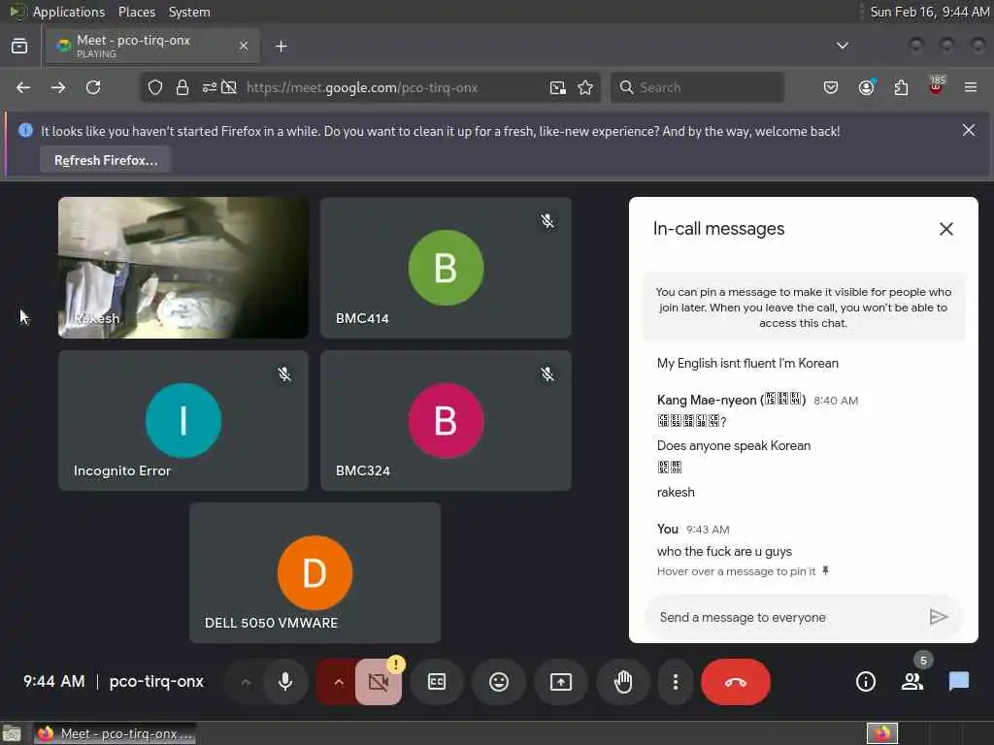Viewport: 994px width, 745px height.
Task: Click the meeting code pco-tirq-onx in bottom bar
Action: 156,682
